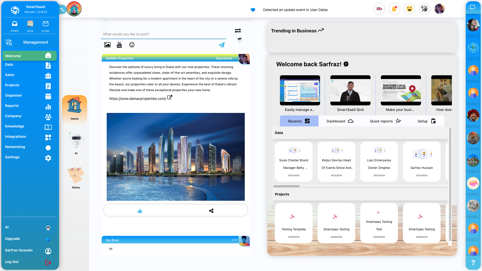Collapse sidebar using the arrow toggle
482x271 pixels.
(62, 10)
